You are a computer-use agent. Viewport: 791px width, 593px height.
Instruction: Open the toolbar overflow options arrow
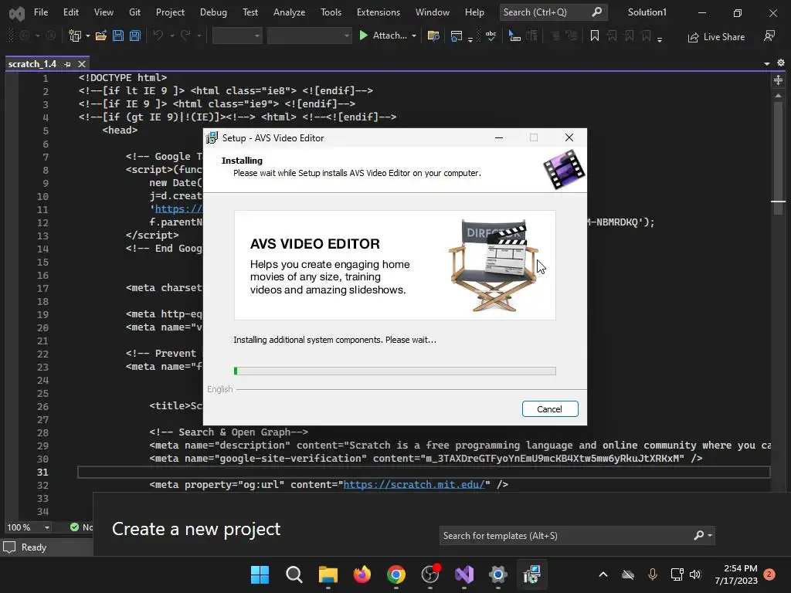pyautogui.click(x=660, y=39)
